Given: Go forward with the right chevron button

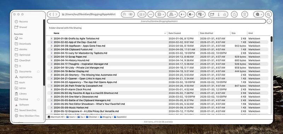Looking at the screenshot, I should [56, 14].
